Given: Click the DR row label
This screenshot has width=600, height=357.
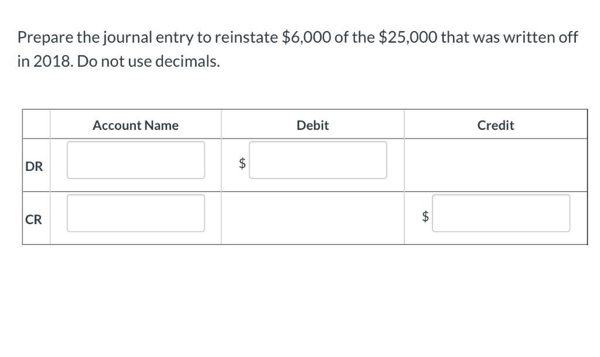Looking at the screenshot, I should [x=34, y=166].
